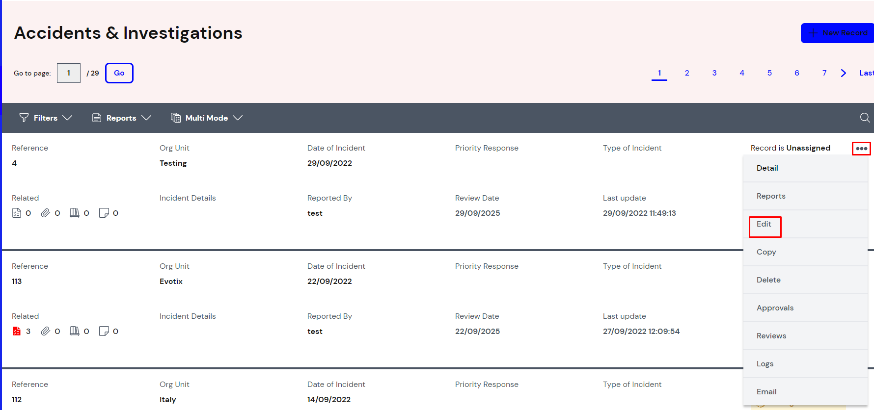Image resolution: width=874 pixels, height=410 pixels.
Task: Click the search magnifier icon in toolbar
Action: point(865,118)
